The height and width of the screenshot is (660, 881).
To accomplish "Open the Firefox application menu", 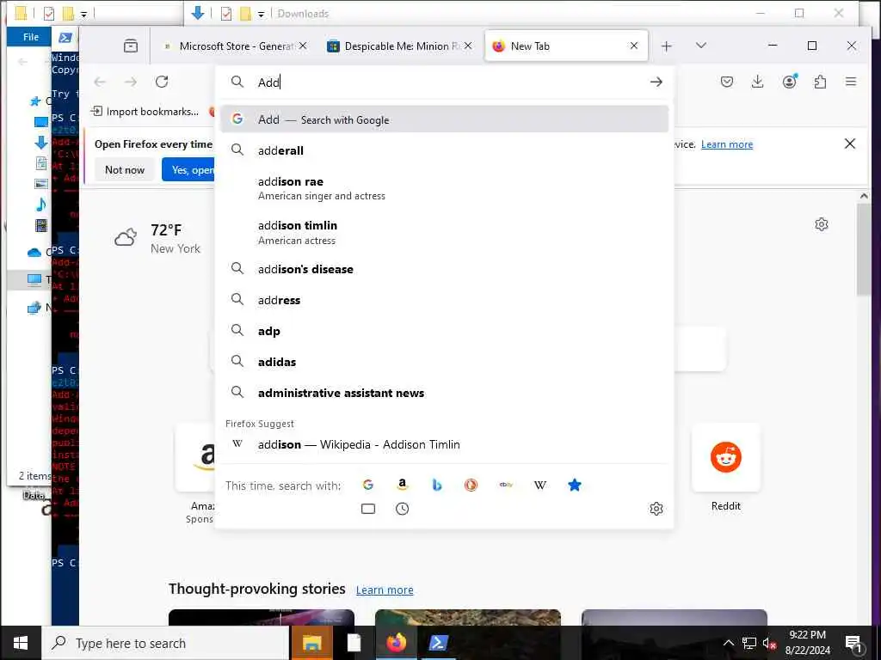I will pyautogui.click(x=851, y=82).
